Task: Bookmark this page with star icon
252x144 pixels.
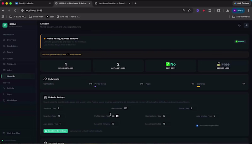Action: pyautogui.click(x=189, y=11)
